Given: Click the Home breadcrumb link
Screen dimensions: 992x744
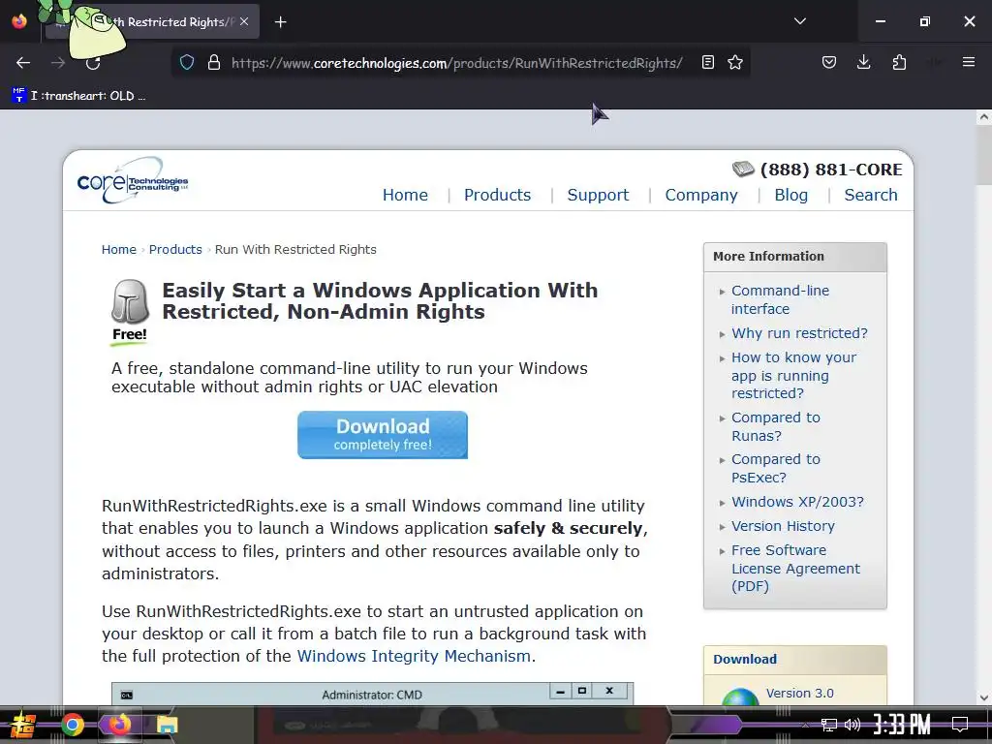Looking at the screenshot, I should [x=119, y=249].
